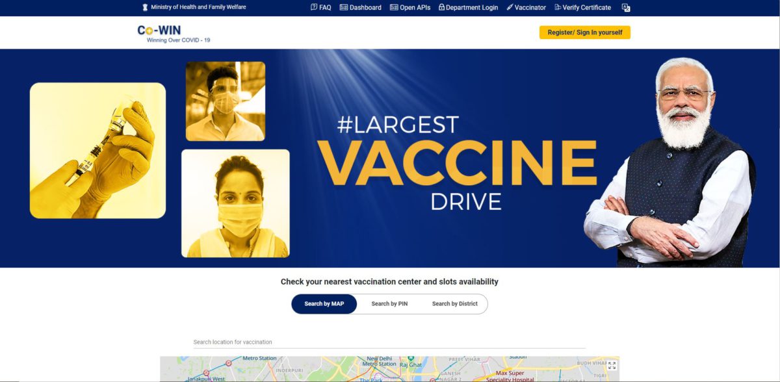Click the Ministry of Health national emblem icon
The width and height of the screenshot is (780, 382).
[145, 7]
